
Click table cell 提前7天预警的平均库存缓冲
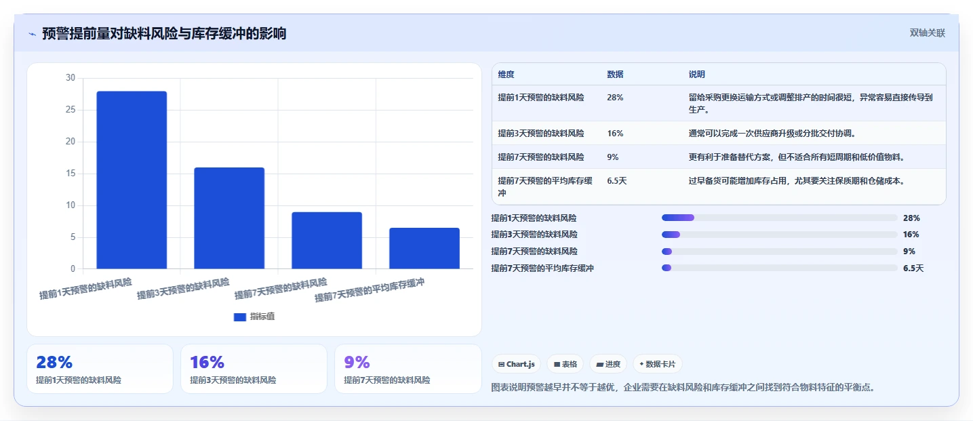(x=545, y=186)
